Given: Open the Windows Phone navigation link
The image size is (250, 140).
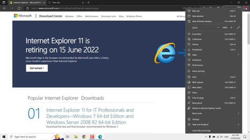Looking at the screenshot, I should click(134, 16).
